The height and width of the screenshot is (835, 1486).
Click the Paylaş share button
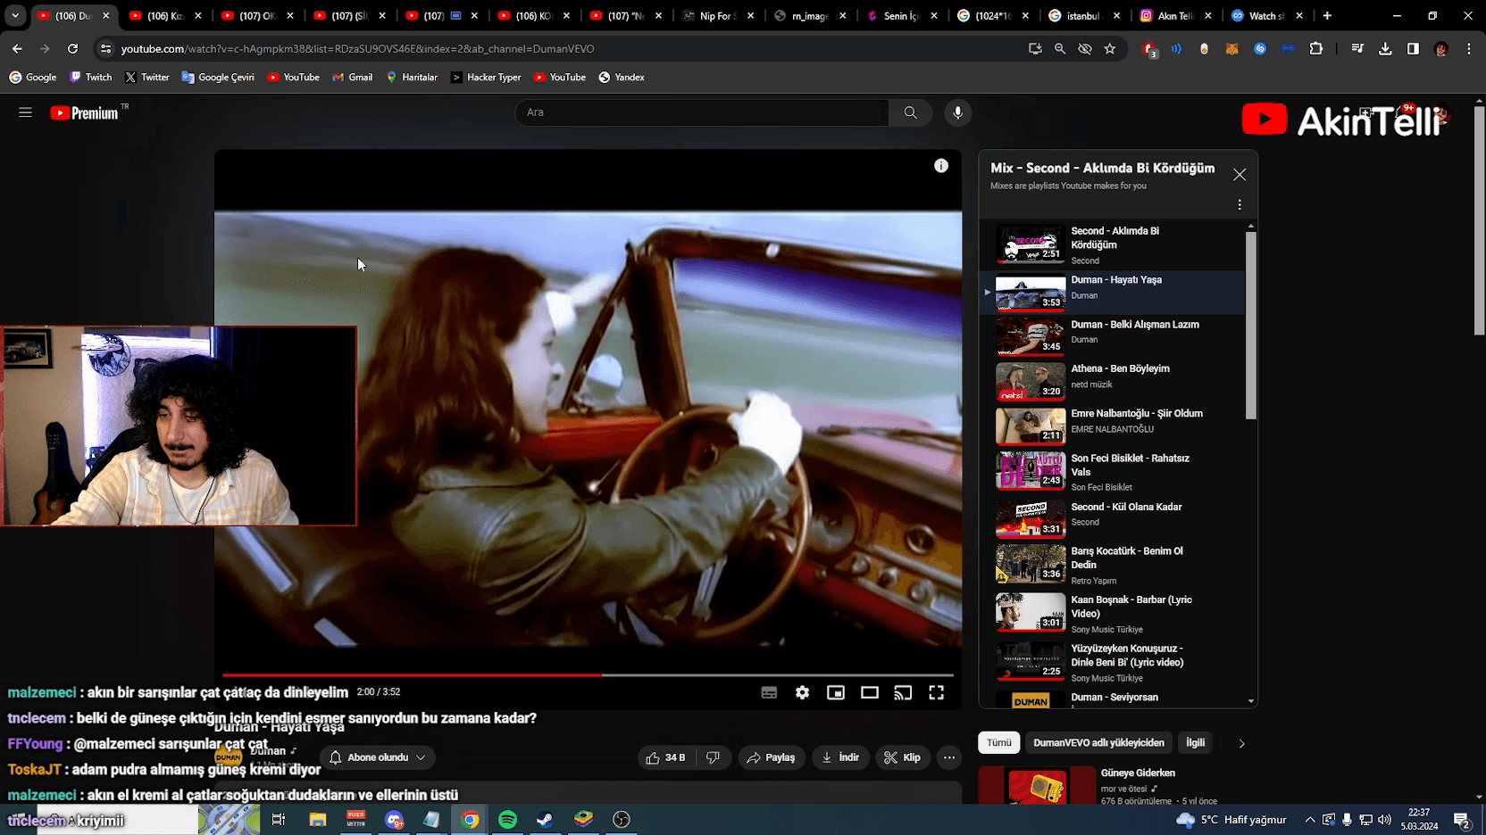point(771,757)
